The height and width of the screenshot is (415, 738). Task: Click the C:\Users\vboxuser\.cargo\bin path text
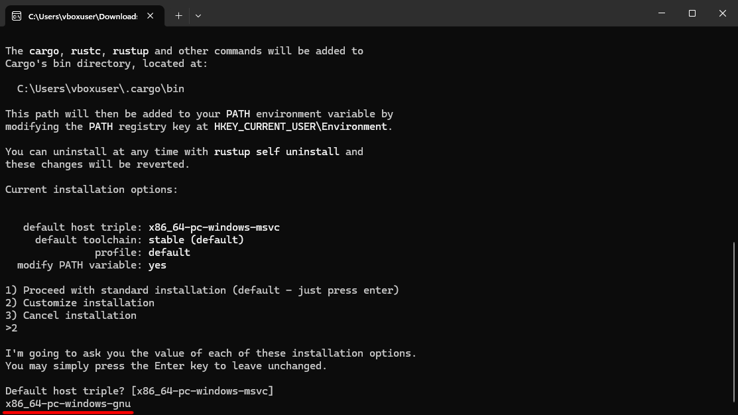pos(101,88)
